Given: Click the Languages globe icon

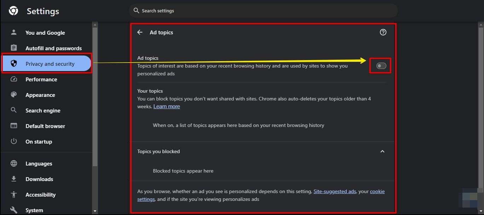Looking at the screenshot, I should pyautogui.click(x=14, y=163).
